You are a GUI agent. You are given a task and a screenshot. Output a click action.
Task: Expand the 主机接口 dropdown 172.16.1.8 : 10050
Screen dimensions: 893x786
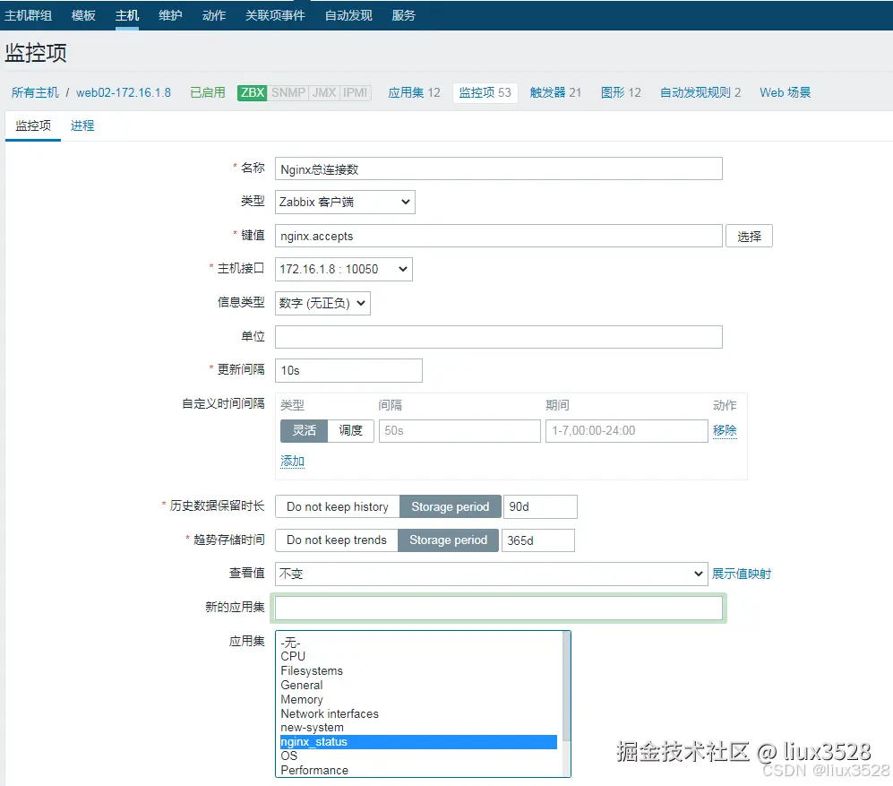point(343,269)
